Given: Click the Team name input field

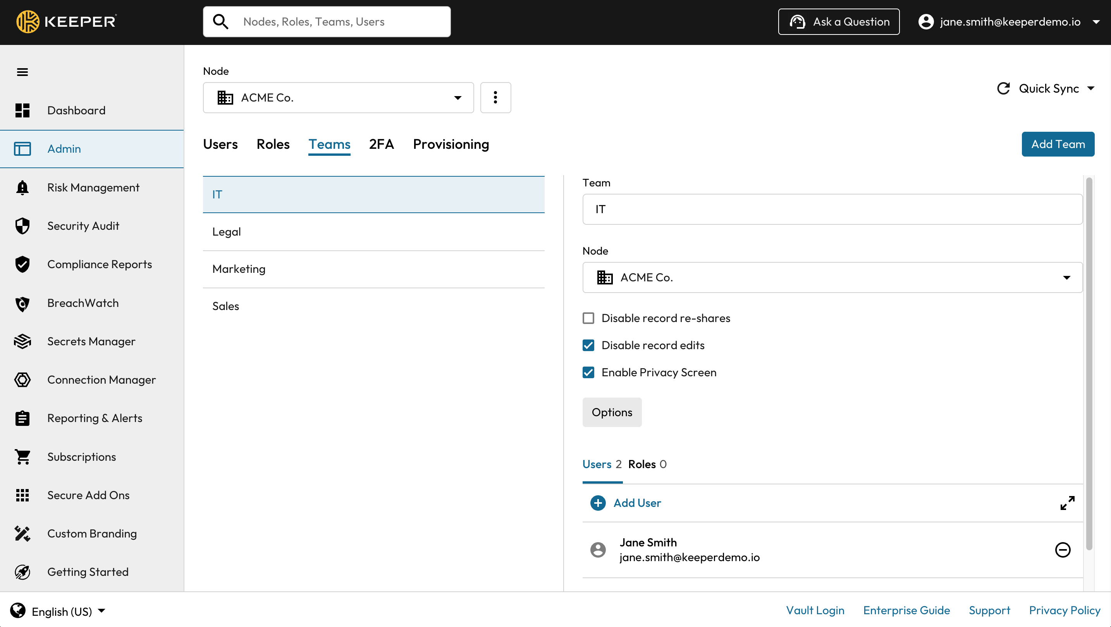Looking at the screenshot, I should tap(832, 209).
